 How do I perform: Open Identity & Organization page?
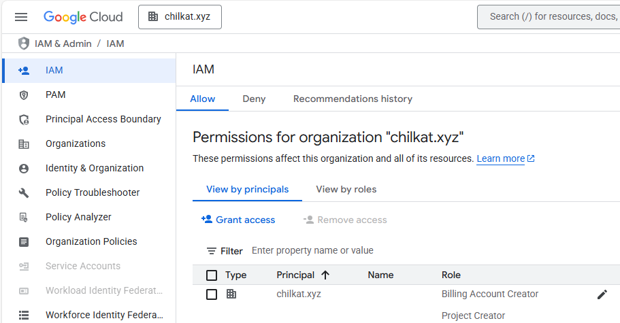pos(89,168)
